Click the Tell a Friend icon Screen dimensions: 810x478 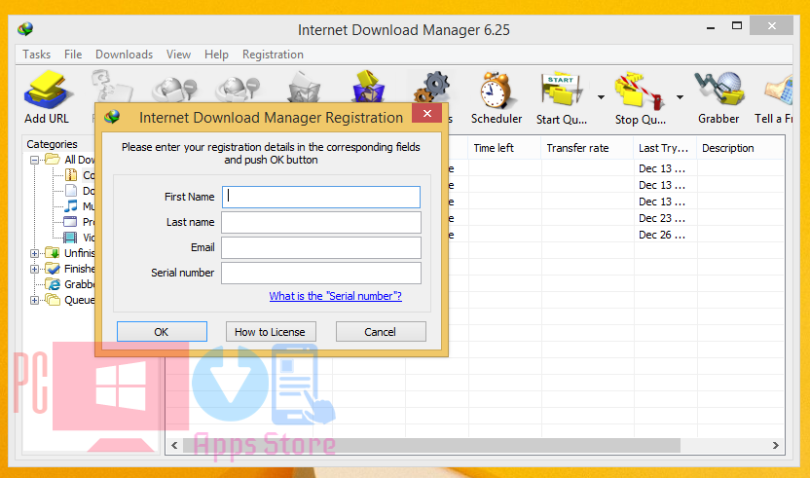779,90
